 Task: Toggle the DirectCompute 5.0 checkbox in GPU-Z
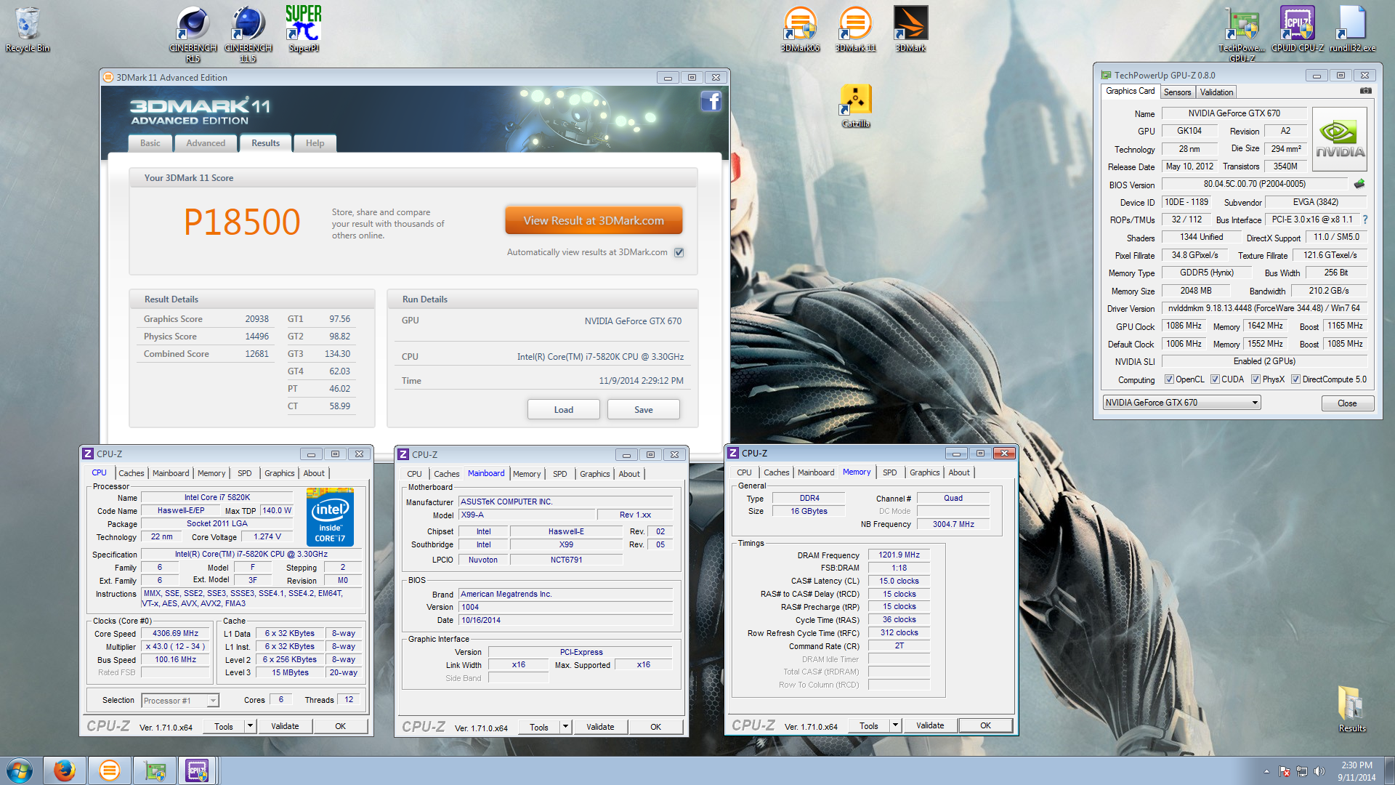(x=1295, y=379)
